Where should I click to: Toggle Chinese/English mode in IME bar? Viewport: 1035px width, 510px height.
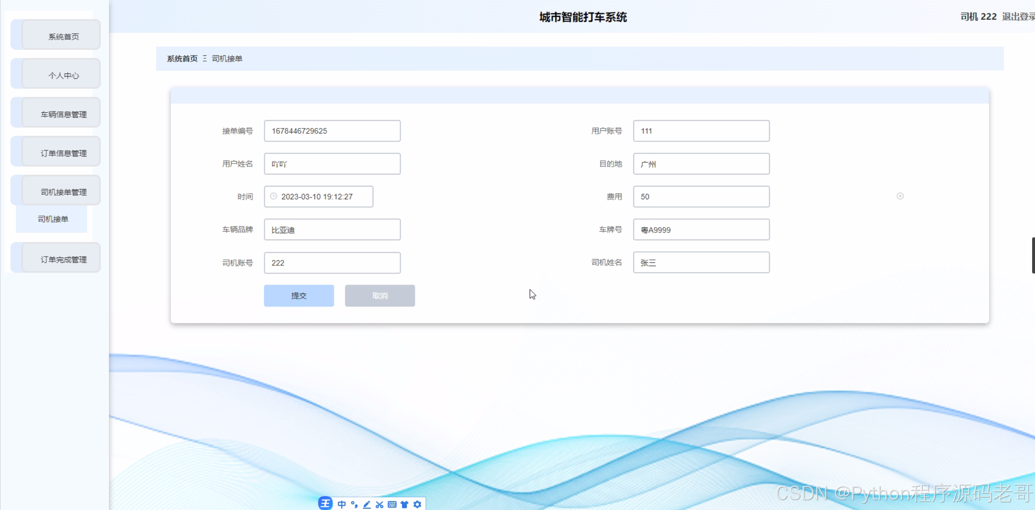(x=341, y=504)
